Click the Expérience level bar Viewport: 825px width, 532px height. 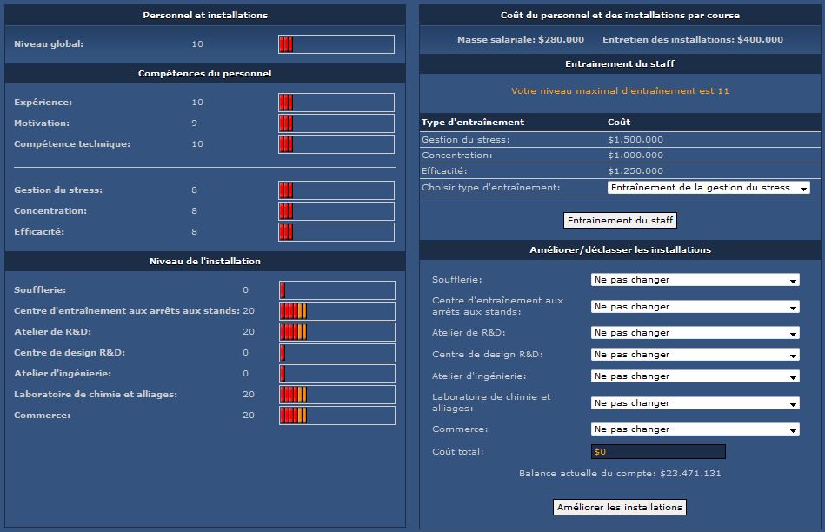click(x=336, y=103)
